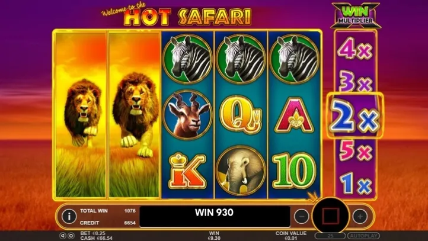Click the AUTOPLAY button
This screenshot has height=241, width=428.
point(363,236)
